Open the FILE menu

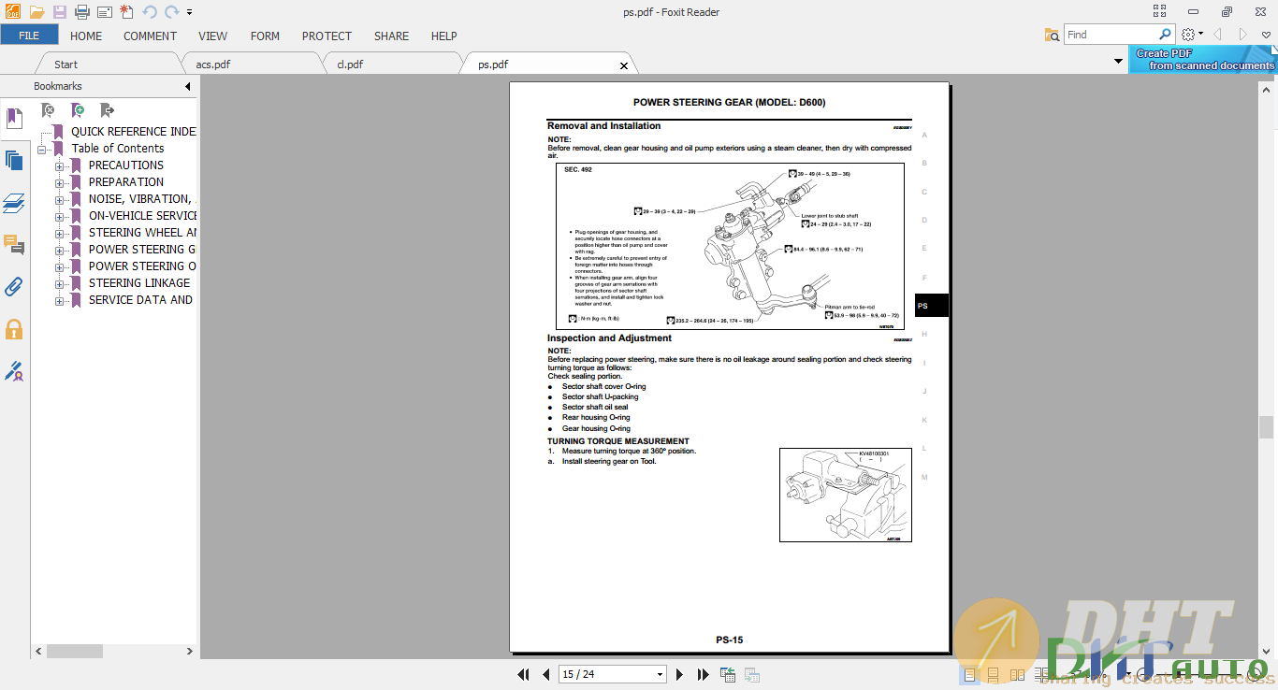(x=29, y=36)
